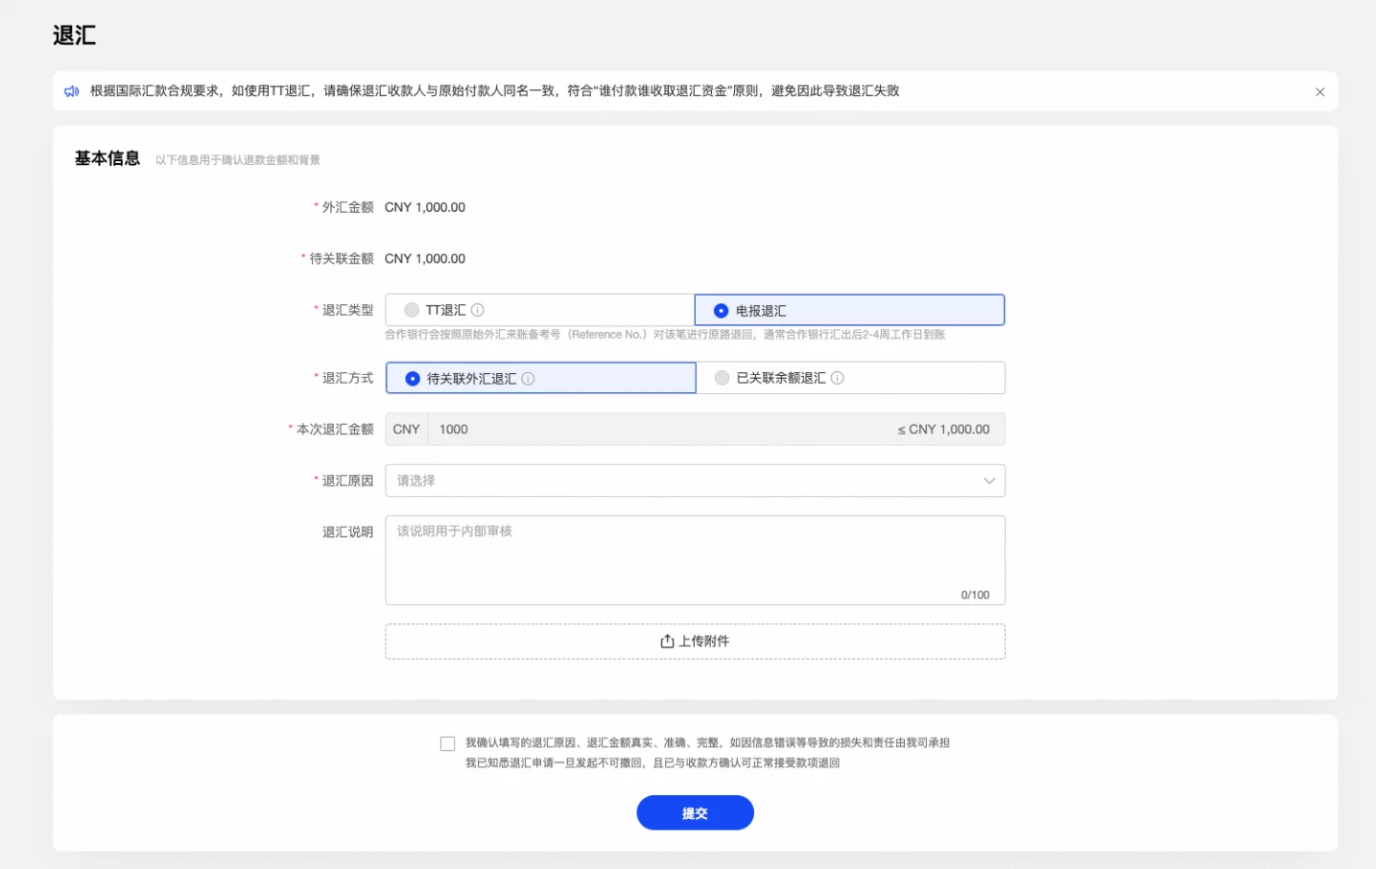Click the chevron arrow in 退汇原因 field
Viewport: 1376px width, 869px height.
click(988, 481)
